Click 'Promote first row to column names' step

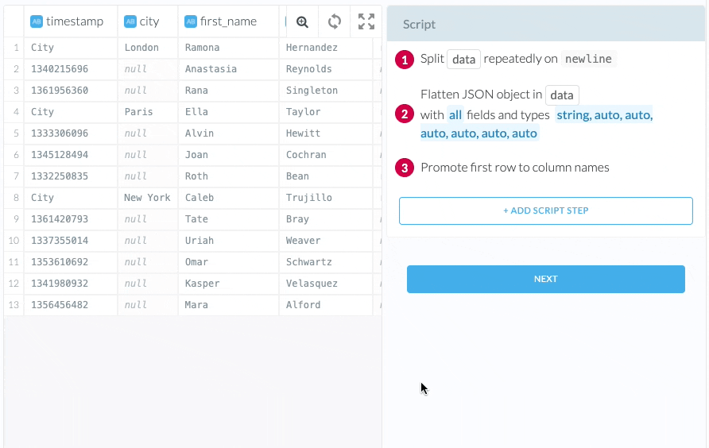point(514,168)
